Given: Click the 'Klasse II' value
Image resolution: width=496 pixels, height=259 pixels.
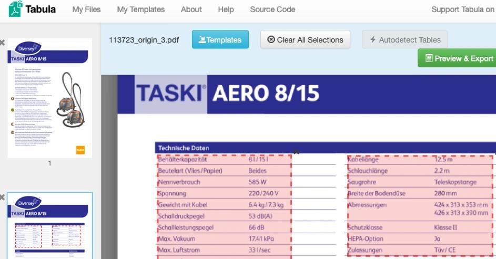Looking at the screenshot, I should [446, 227].
